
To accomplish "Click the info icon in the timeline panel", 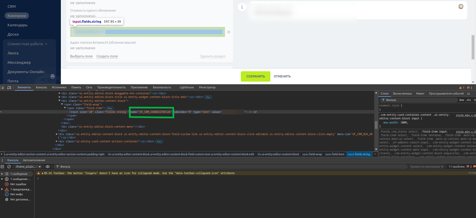I will pyautogui.click(x=242, y=7).
